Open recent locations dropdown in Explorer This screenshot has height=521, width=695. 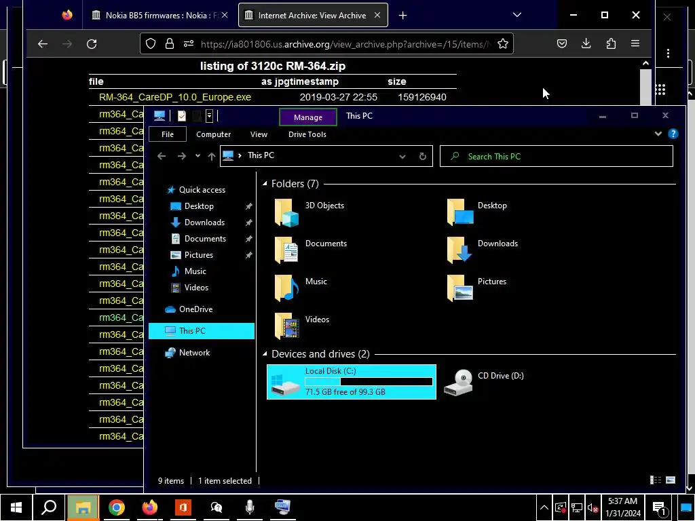pyautogui.click(x=198, y=156)
